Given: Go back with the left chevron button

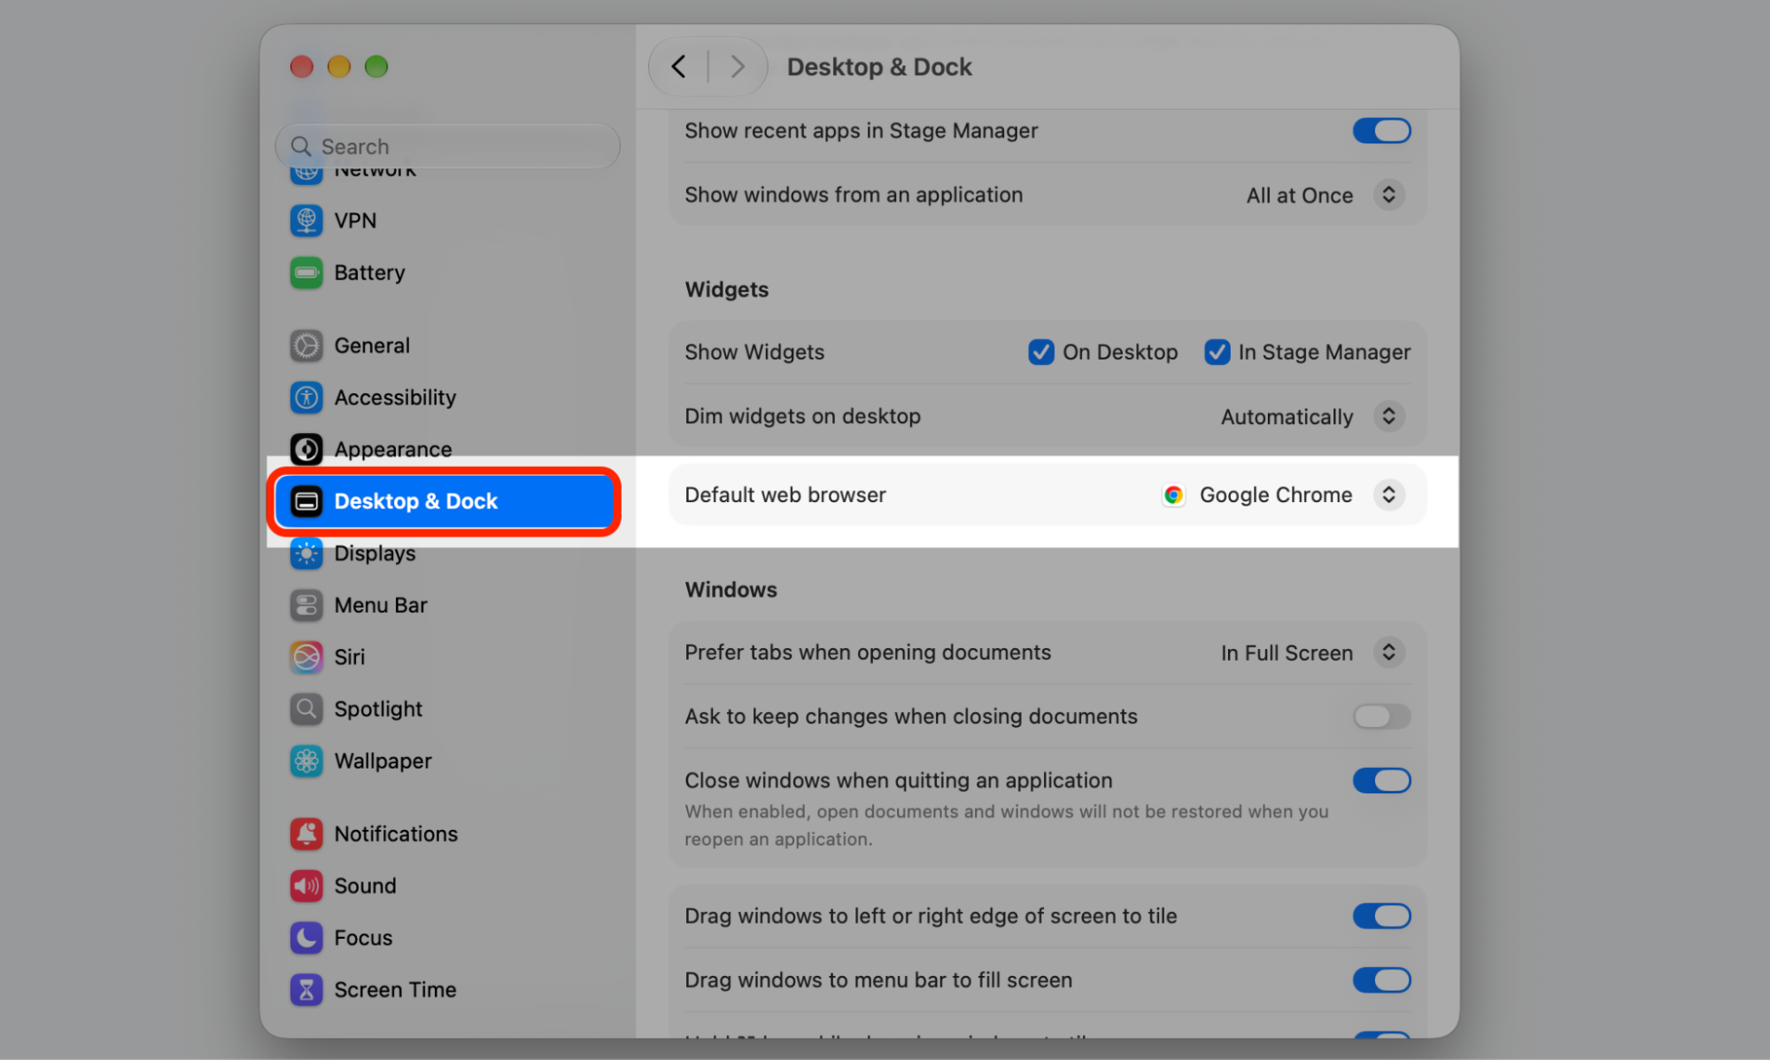Looking at the screenshot, I should click(679, 66).
